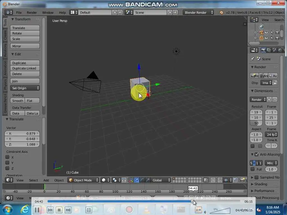287x215 pixels.
Task: Open the Set Origin dropdown
Action: 25,88
